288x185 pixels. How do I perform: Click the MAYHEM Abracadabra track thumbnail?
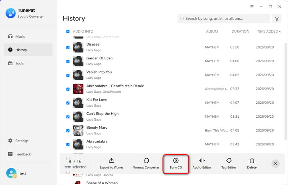point(78,144)
